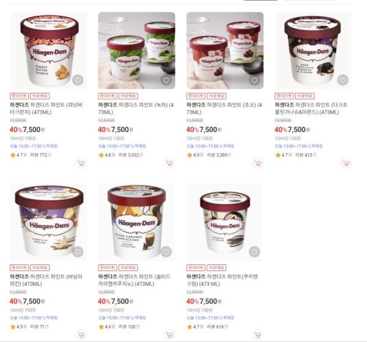Open the 녹차 pint product title link
The height and width of the screenshot is (342, 367).
(136, 108)
